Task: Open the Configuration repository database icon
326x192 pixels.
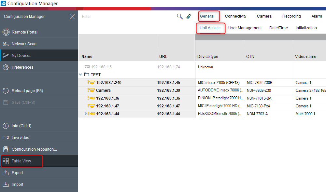Action: pyautogui.click(x=6, y=149)
